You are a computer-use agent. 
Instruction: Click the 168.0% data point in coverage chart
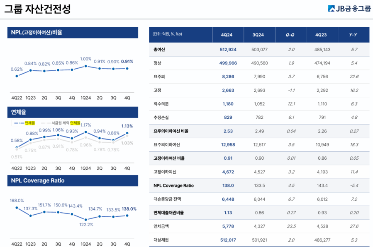[x=17, y=207]
